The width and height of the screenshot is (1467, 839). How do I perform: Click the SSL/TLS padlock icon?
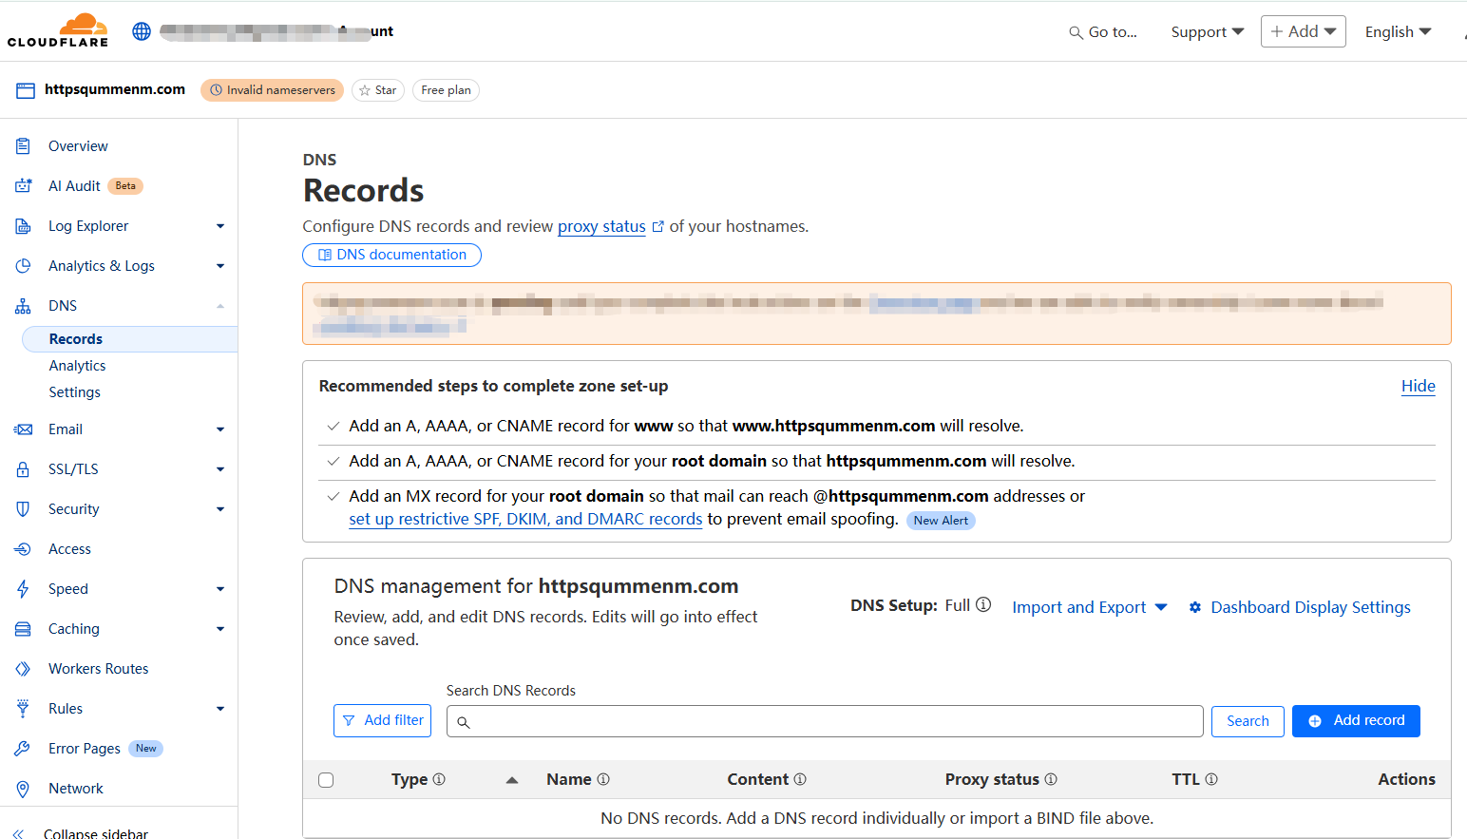click(23, 469)
